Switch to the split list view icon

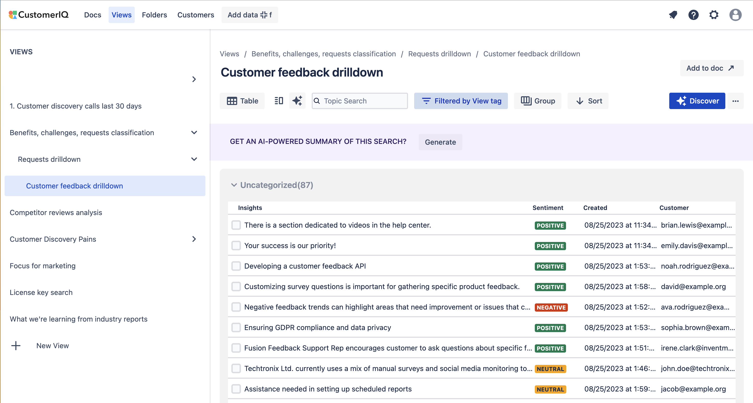click(279, 101)
